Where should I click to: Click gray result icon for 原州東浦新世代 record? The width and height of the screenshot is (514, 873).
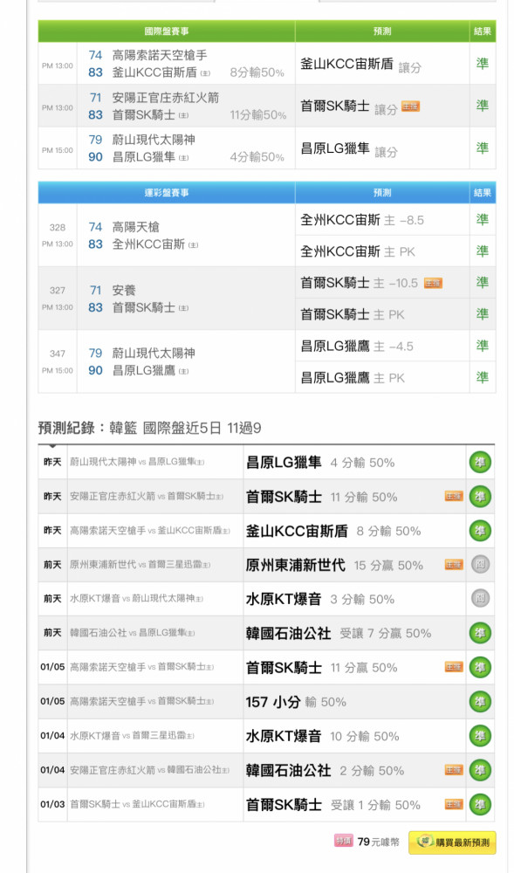(480, 565)
